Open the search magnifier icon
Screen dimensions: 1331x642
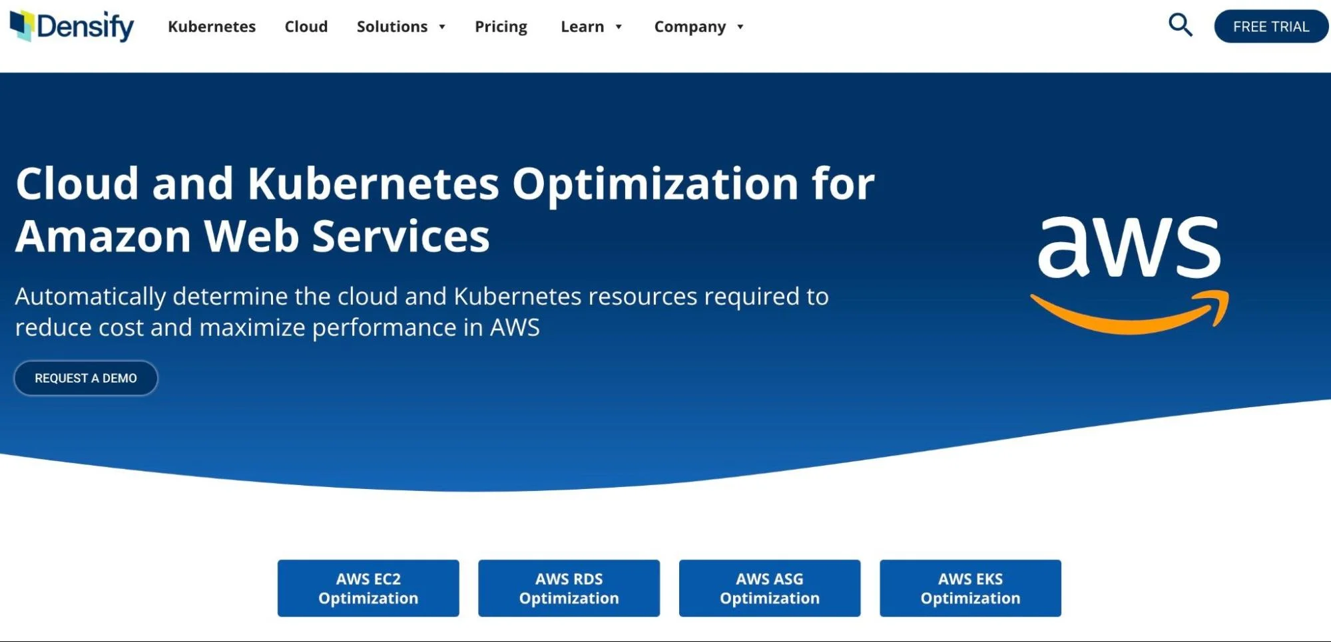1180,25
